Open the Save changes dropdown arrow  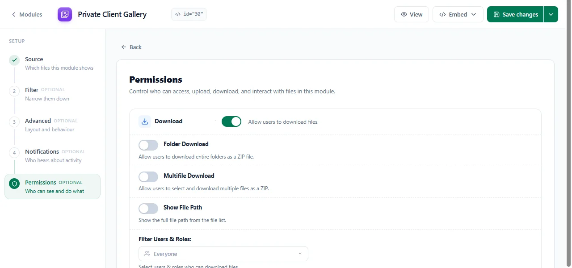click(551, 14)
